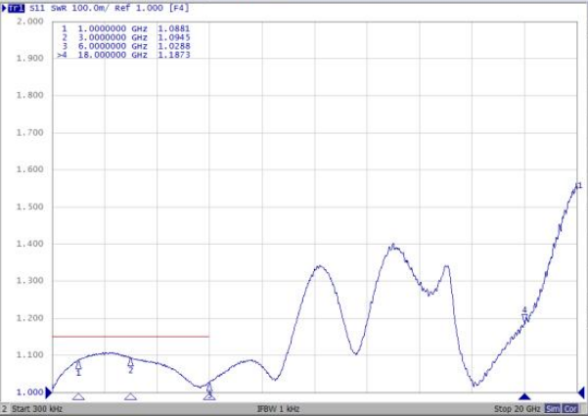Click the right-edge reference position arrow

point(584,392)
